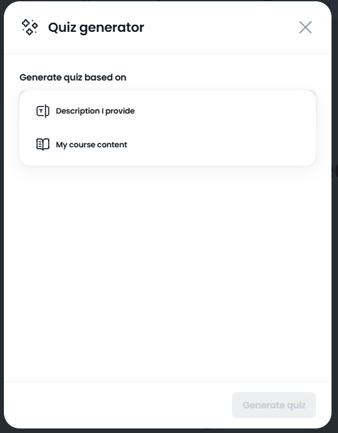Click blank space right of 'Description I provide'

[223, 111]
